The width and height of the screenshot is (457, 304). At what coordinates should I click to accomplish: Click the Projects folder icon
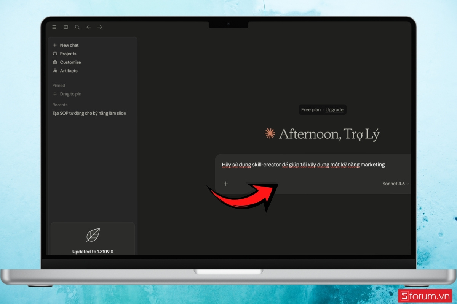click(55, 54)
